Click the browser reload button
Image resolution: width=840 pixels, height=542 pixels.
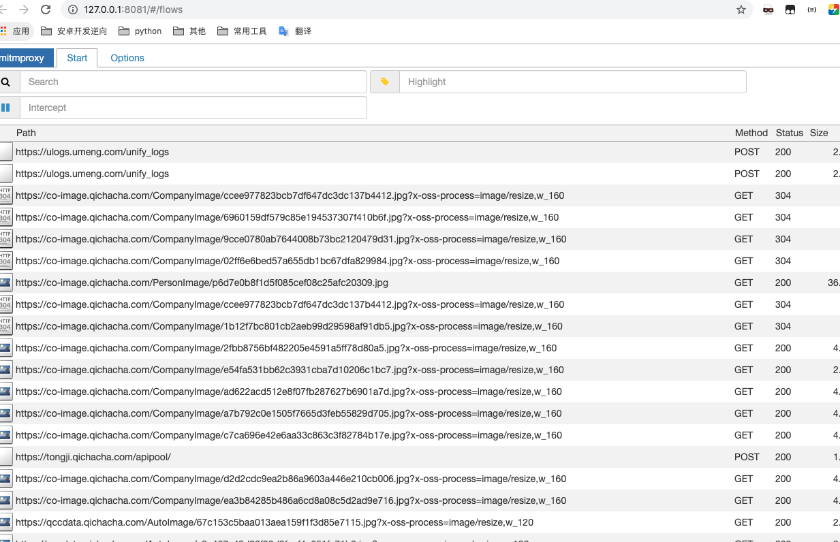pos(46,10)
